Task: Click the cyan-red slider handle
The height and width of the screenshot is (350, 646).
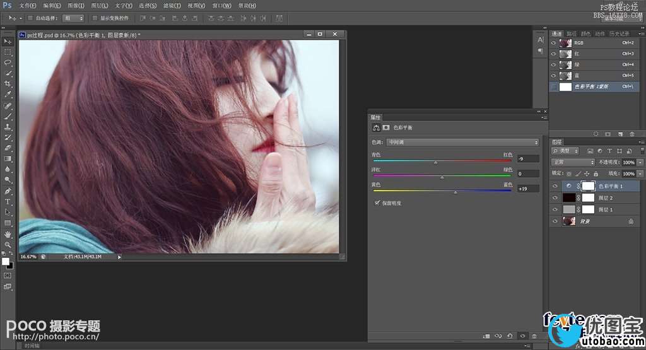Action: click(435, 163)
